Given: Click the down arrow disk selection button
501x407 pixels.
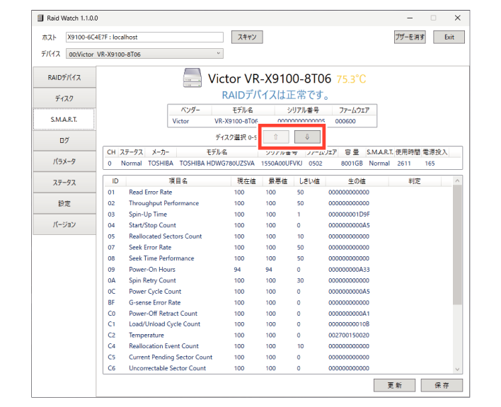Looking at the screenshot, I should (x=307, y=137).
